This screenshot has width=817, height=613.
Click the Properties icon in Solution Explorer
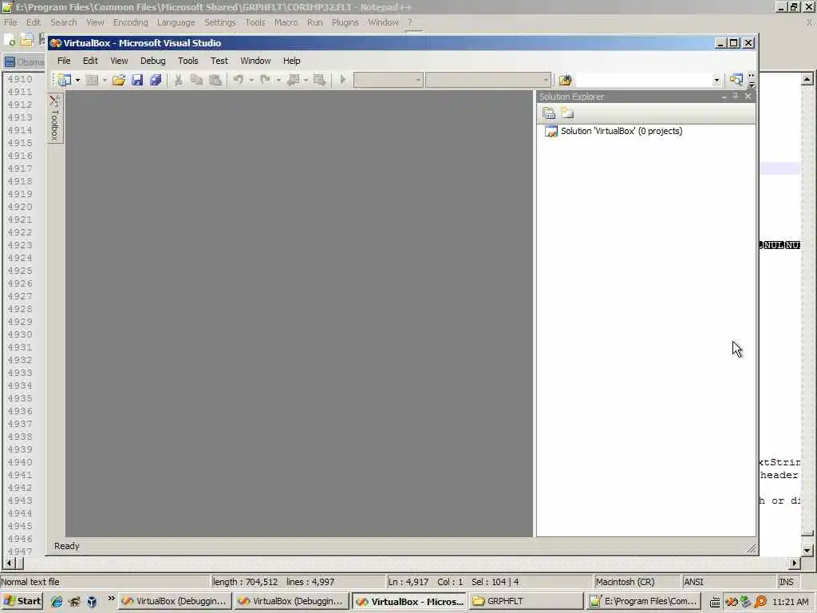point(549,113)
